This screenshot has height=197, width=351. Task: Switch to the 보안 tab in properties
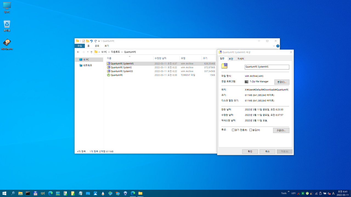pyautogui.click(x=231, y=59)
